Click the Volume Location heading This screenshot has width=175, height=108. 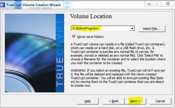(x=91, y=16)
